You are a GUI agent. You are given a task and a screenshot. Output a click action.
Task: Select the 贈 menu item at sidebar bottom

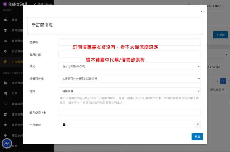15,146
